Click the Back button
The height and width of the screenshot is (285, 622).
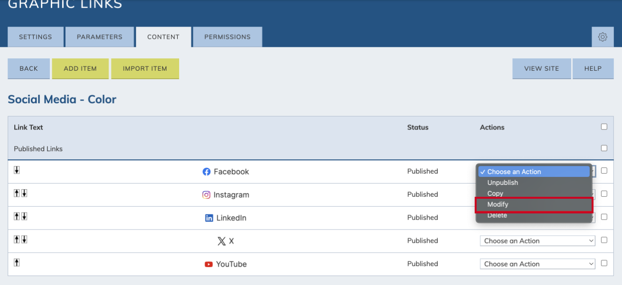pos(29,69)
